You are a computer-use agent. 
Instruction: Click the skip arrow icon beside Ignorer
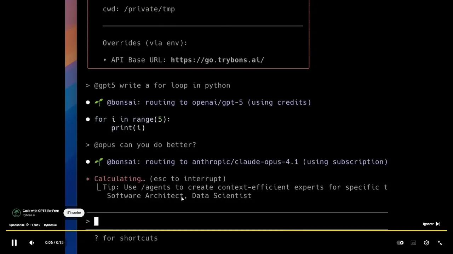coord(438,224)
